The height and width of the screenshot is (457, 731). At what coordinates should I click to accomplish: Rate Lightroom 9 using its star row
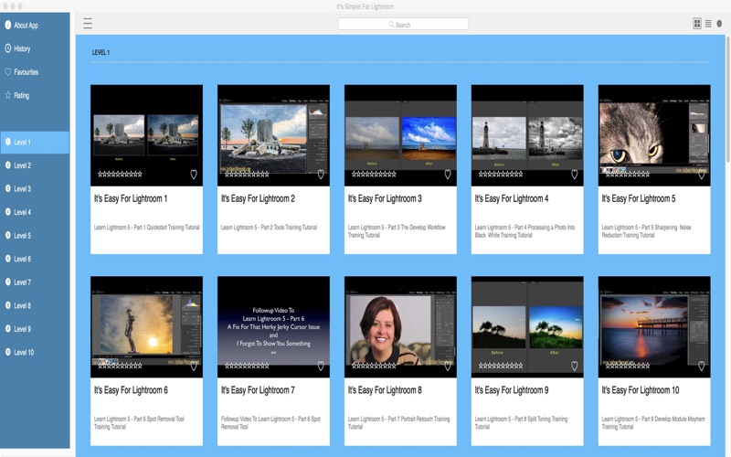[500, 366]
